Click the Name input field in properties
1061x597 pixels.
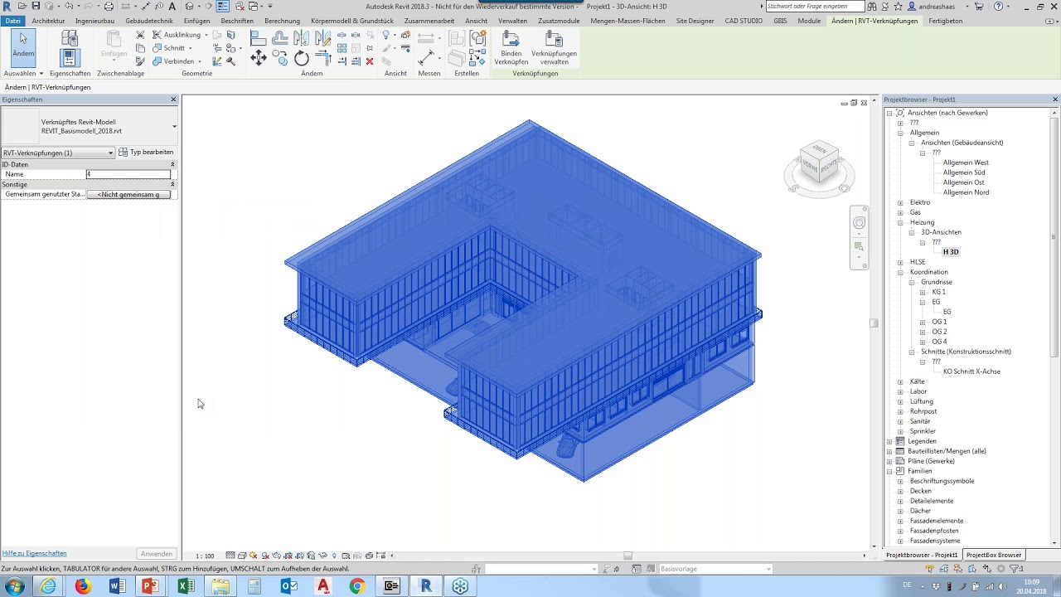(x=128, y=174)
